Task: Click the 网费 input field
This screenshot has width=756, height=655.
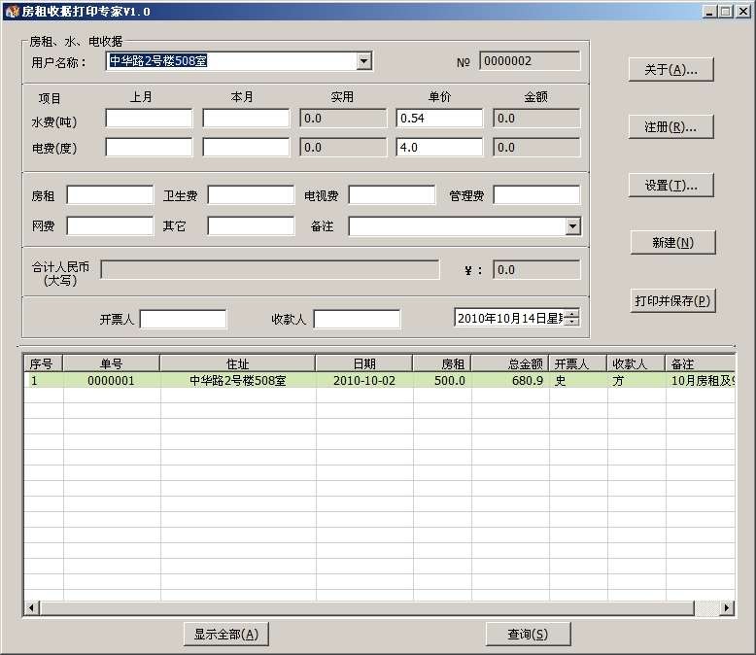Action: pos(110,225)
